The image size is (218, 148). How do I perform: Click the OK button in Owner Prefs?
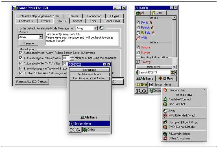[118, 82]
